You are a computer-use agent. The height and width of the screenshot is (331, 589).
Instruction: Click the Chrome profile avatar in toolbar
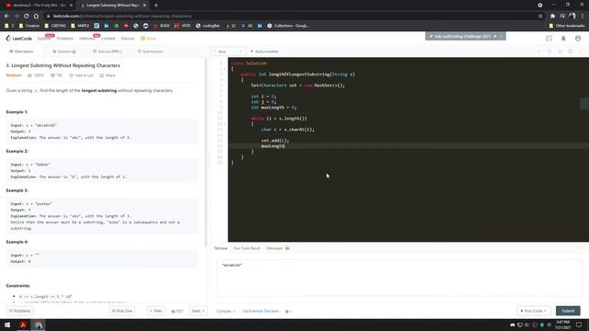click(572, 17)
